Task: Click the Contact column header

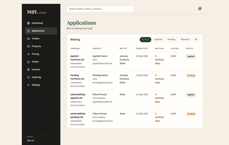Action: pyautogui.click(x=97, y=49)
